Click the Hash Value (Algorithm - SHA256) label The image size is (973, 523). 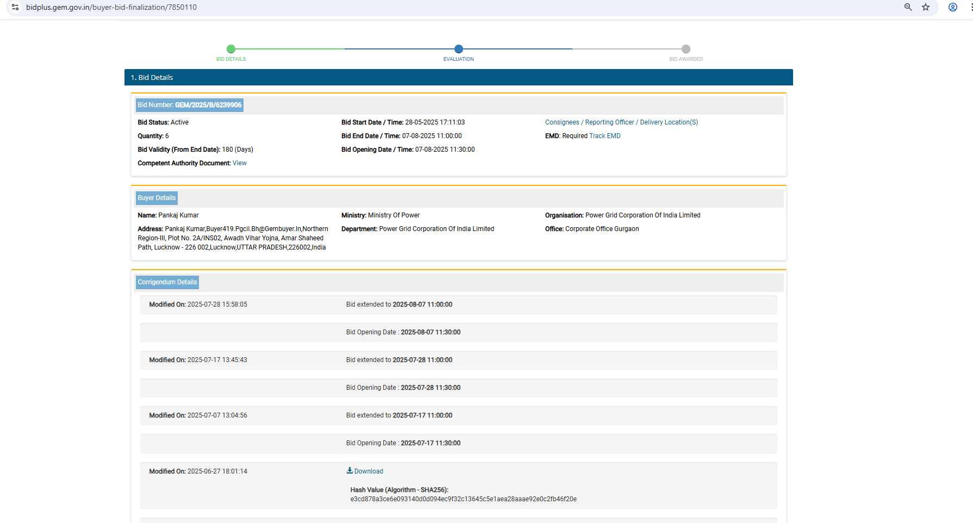400,490
